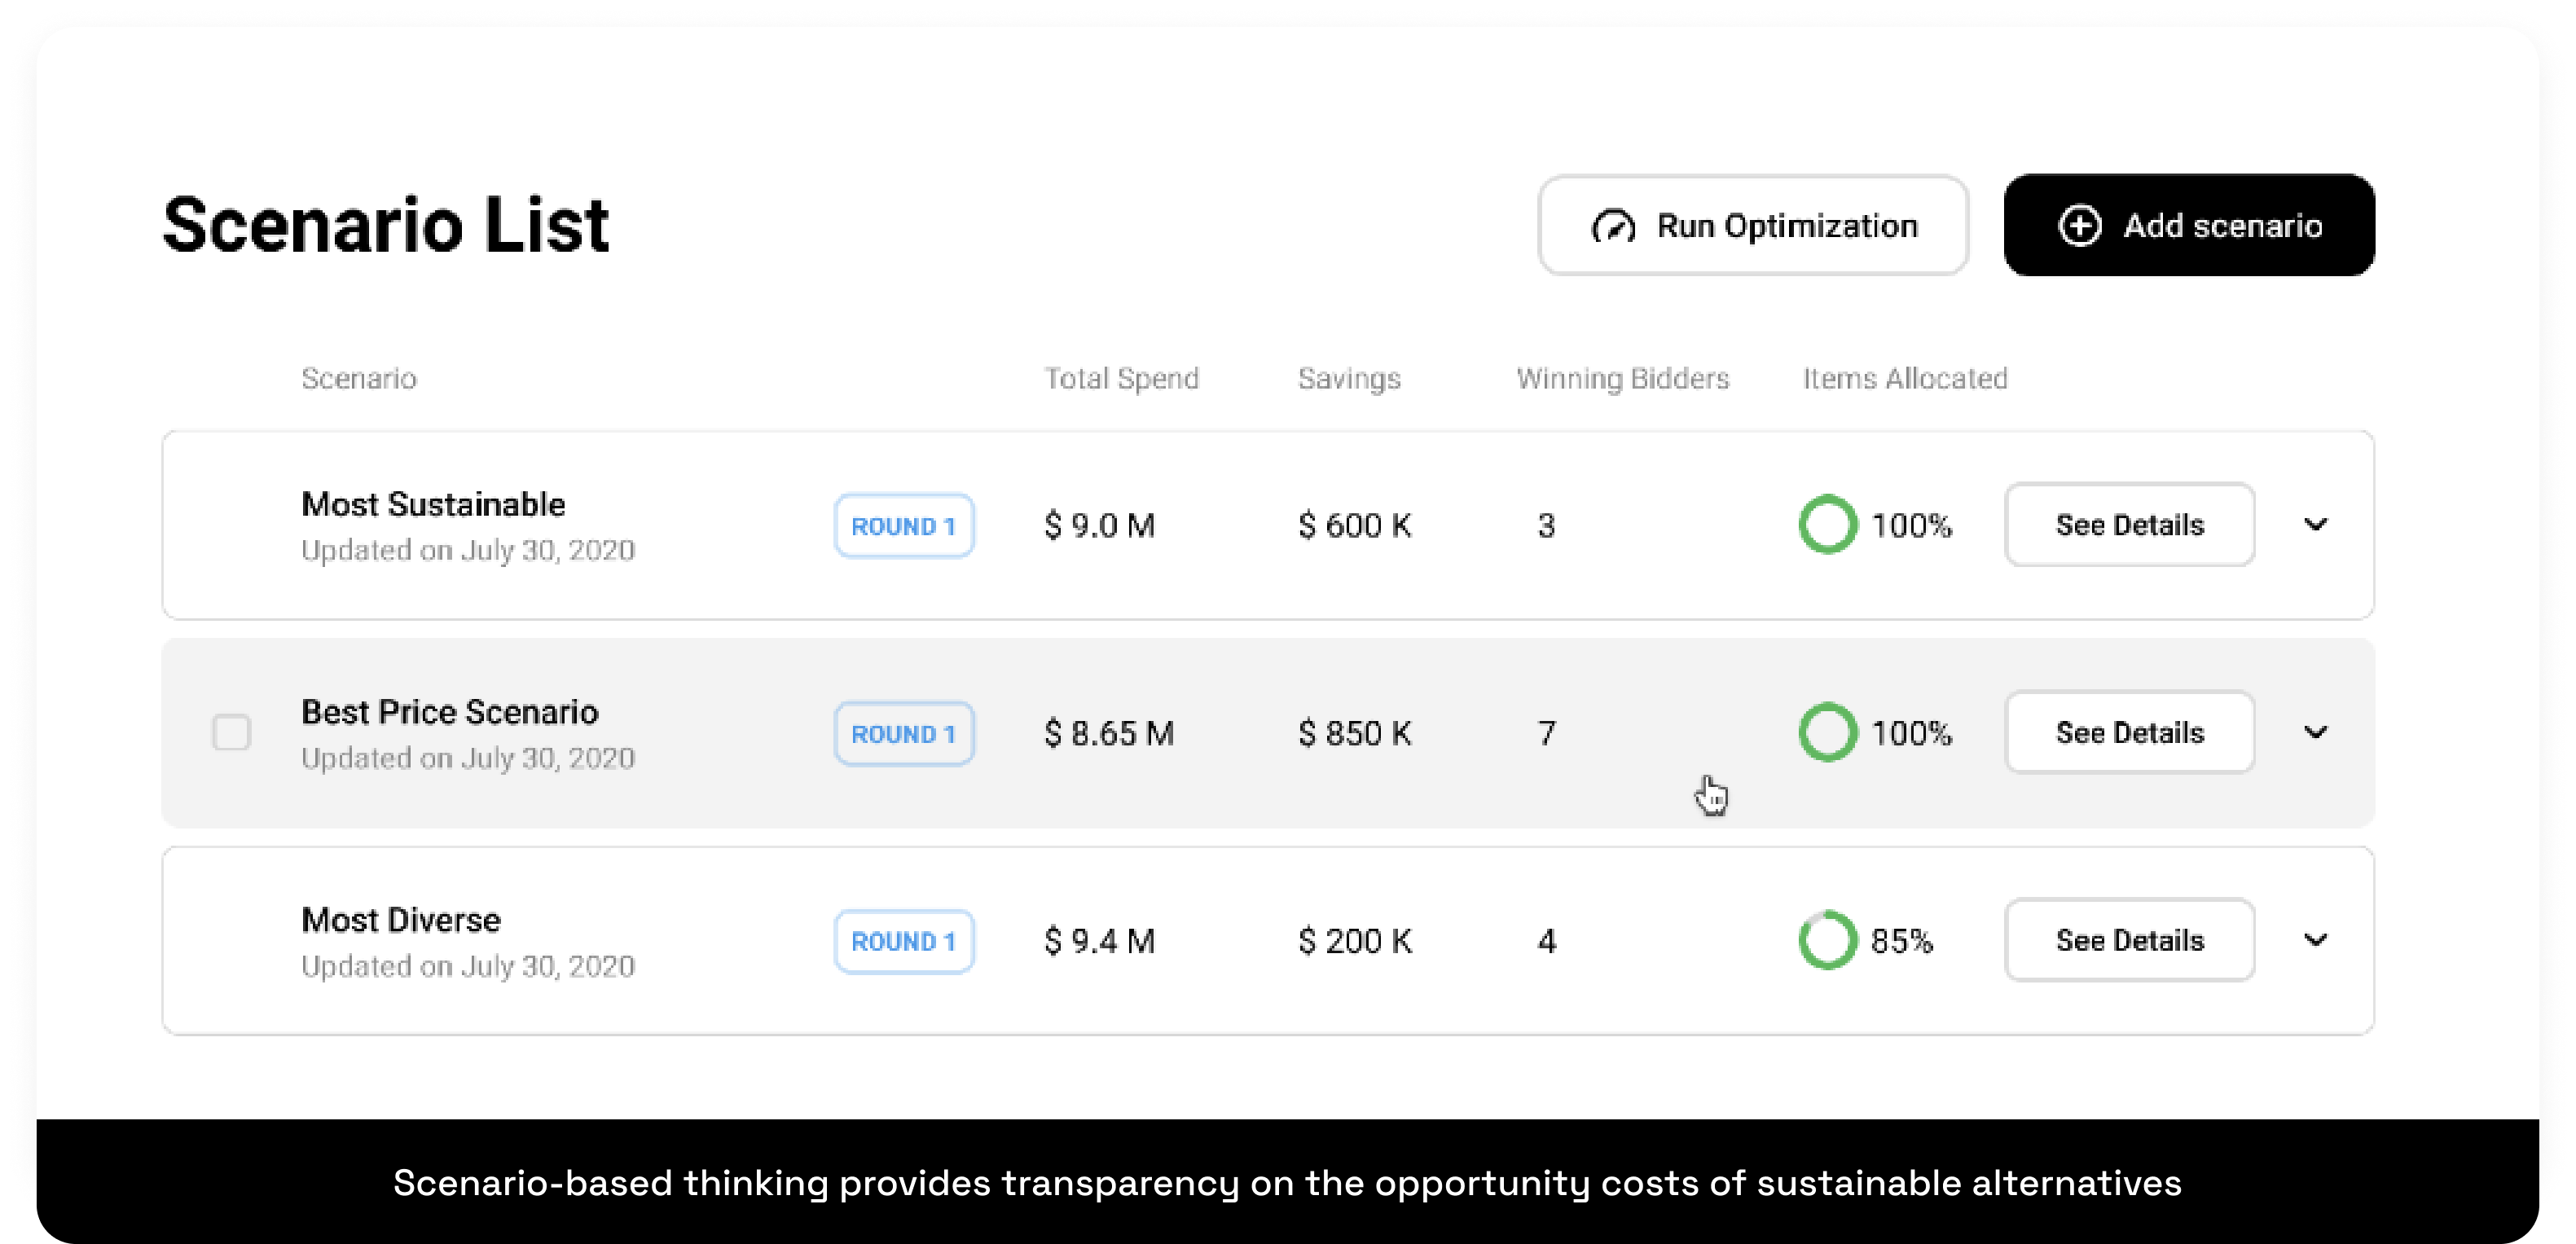Click the Total Spend column header
The width and height of the screenshot is (2576, 1244).
[1121, 379]
